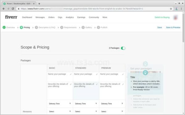Open the Analytics menu item
185x115 pixels.
(70, 17)
